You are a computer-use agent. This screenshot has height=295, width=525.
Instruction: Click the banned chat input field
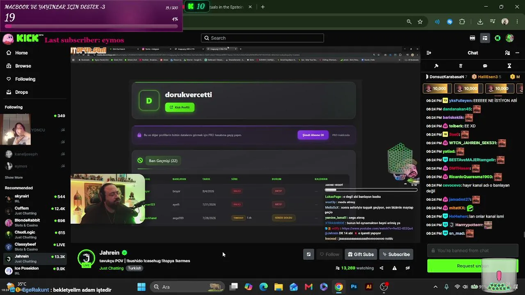(472, 251)
